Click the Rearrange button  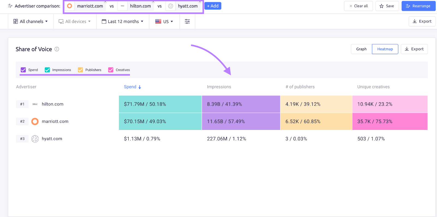[x=418, y=6]
